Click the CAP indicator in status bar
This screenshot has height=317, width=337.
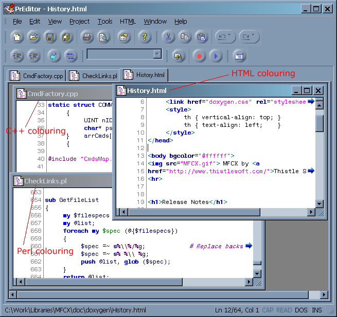[268, 310]
